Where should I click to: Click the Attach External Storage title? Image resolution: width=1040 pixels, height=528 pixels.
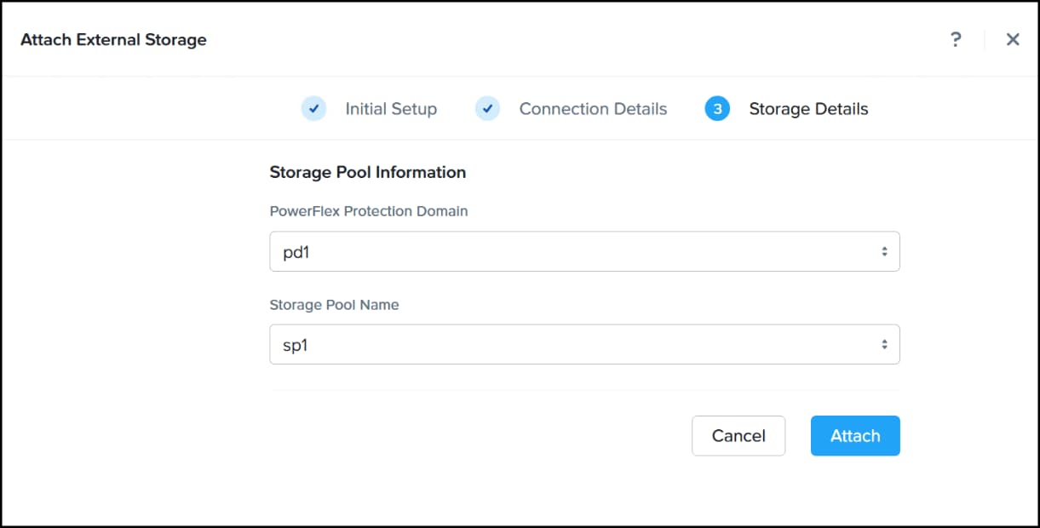tap(113, 39)
